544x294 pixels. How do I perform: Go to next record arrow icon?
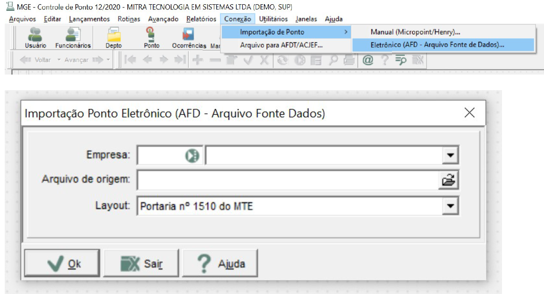click(x=163, y=60)
